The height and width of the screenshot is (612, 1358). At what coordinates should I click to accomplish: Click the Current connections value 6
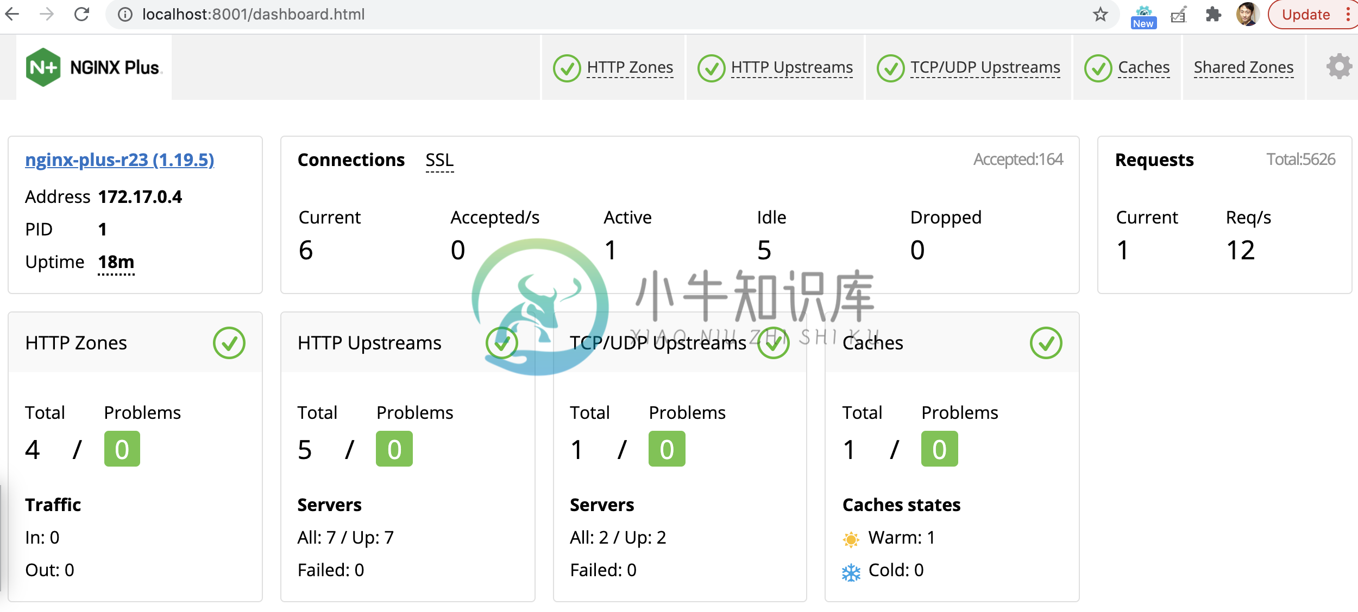(306, 251)
